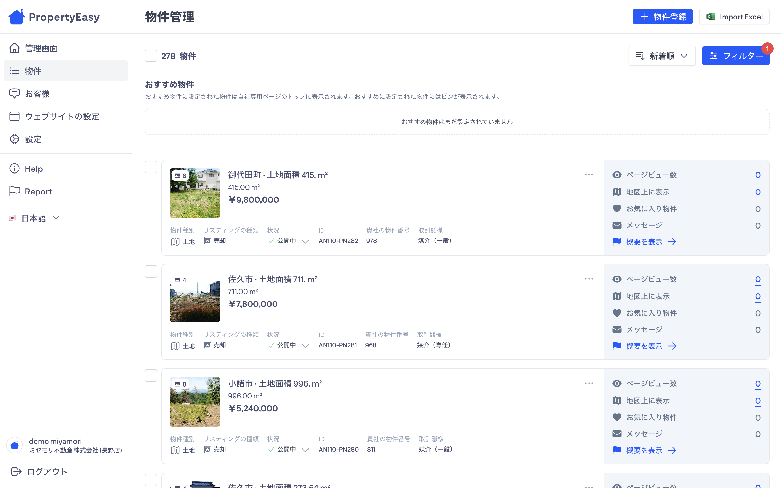Check the 御代田町 property checkbox
This screenshot has height=488, width=782.
pos(151,167)
